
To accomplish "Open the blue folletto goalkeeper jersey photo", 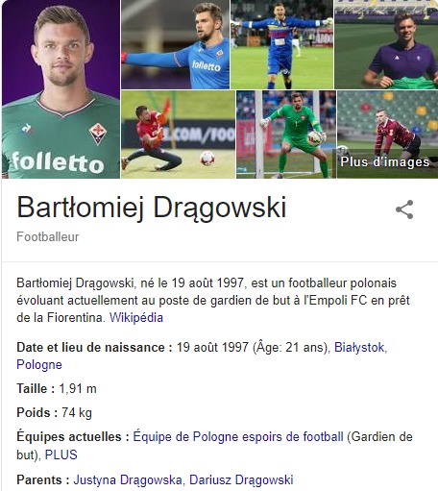I will (x=175, y=44).
